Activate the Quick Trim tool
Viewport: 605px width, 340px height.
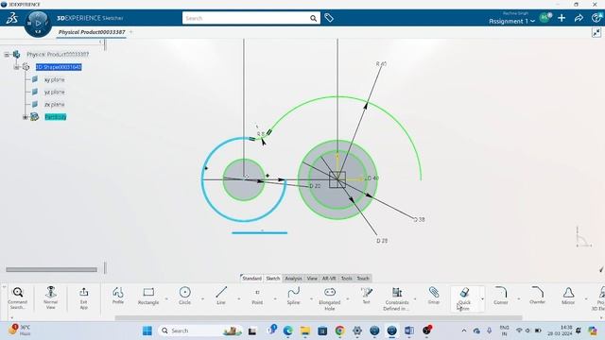tap(464, 298)
